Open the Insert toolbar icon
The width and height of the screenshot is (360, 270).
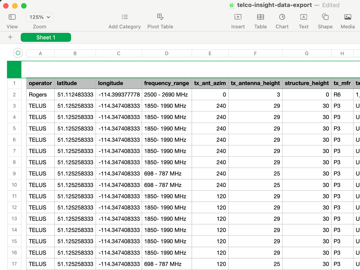point(238,17)
